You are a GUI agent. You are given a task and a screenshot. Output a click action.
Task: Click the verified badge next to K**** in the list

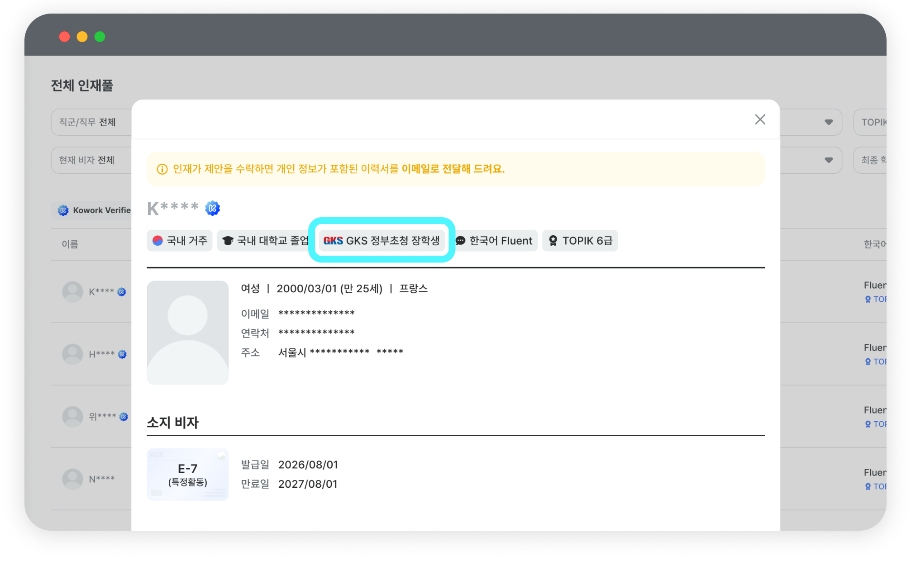click(122, 292)
